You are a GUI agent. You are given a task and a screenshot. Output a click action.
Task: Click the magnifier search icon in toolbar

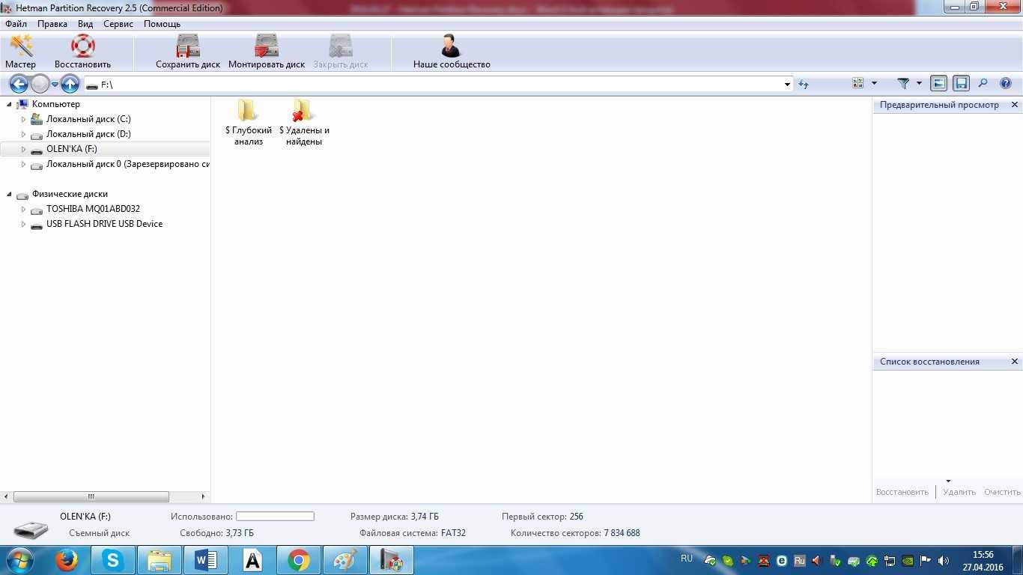[x=983, y=84]
